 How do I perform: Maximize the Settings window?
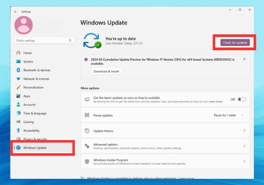coord(240,10)
